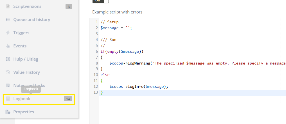Open the Queue and history section
This screenshot has width=286, height=124.
pos(31,20)
